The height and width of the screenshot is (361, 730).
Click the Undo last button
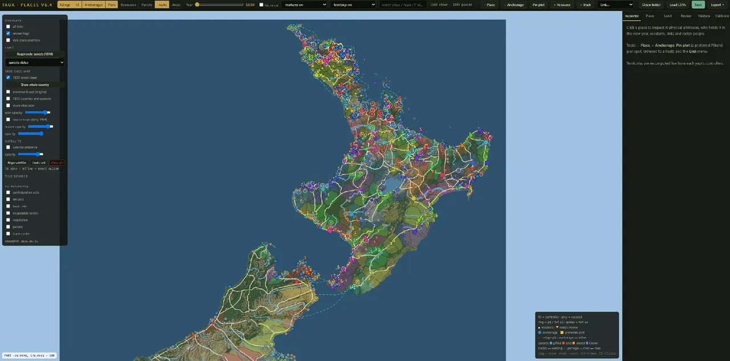tap(39, 163)
